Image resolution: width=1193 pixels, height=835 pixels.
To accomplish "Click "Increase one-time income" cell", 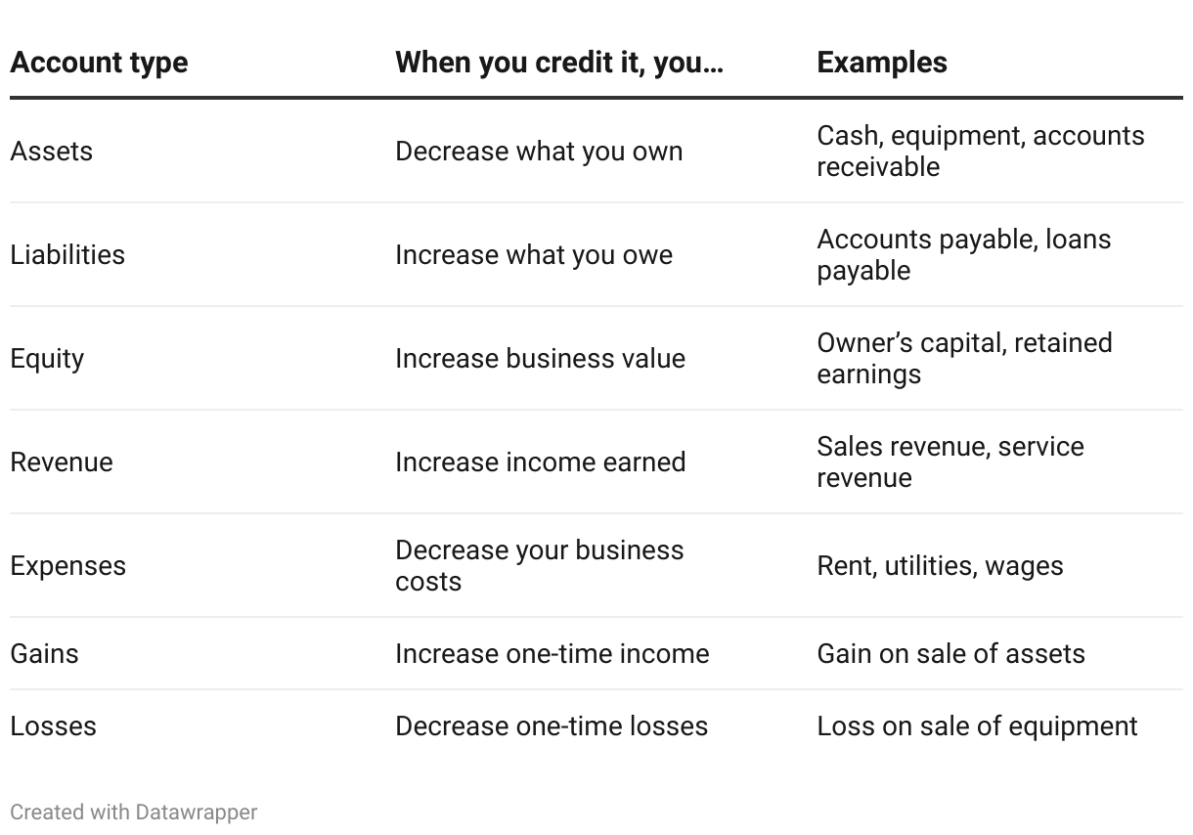I will pos(552,654).
